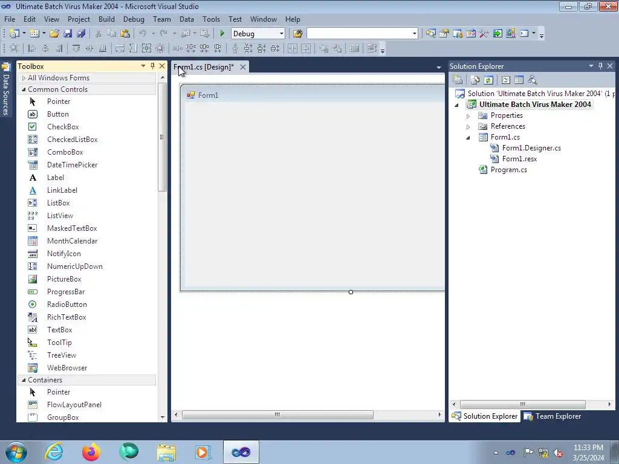The height and width of the screenshot is (464, 619).
Task: Collapse Containers toolbox group
Action: coord(24,380)
